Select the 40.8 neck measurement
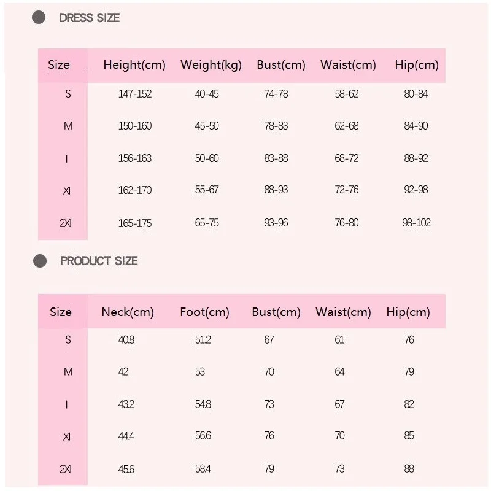The width and height of the screenshot is (491, 491). (x=126, y=339)
